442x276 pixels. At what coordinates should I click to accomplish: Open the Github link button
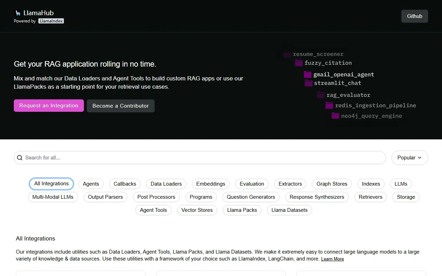pyautogui.click(x=414, y=16)
